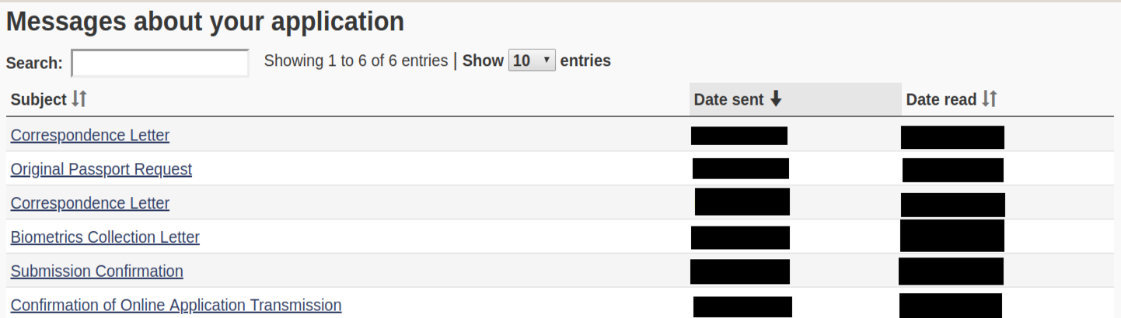
Task: Open the Show entries count dropdown
Action: click(532, 60)
